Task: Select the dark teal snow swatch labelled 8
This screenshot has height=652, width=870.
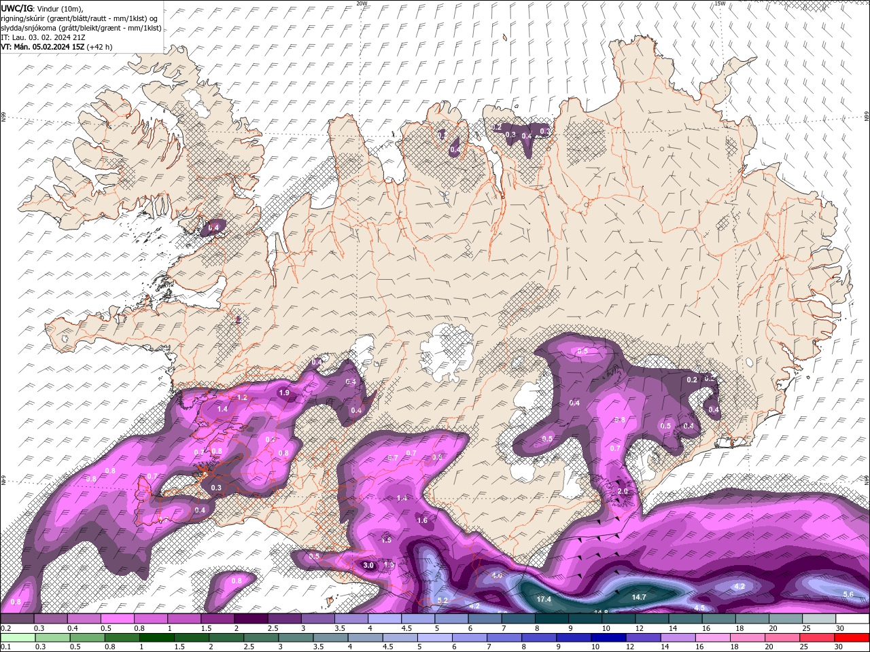Action: [551, 619]
